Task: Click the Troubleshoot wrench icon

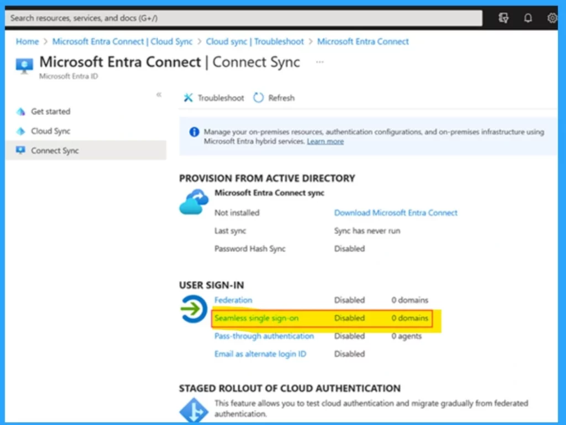Action: pyautogui.click(x=188, y=98)
